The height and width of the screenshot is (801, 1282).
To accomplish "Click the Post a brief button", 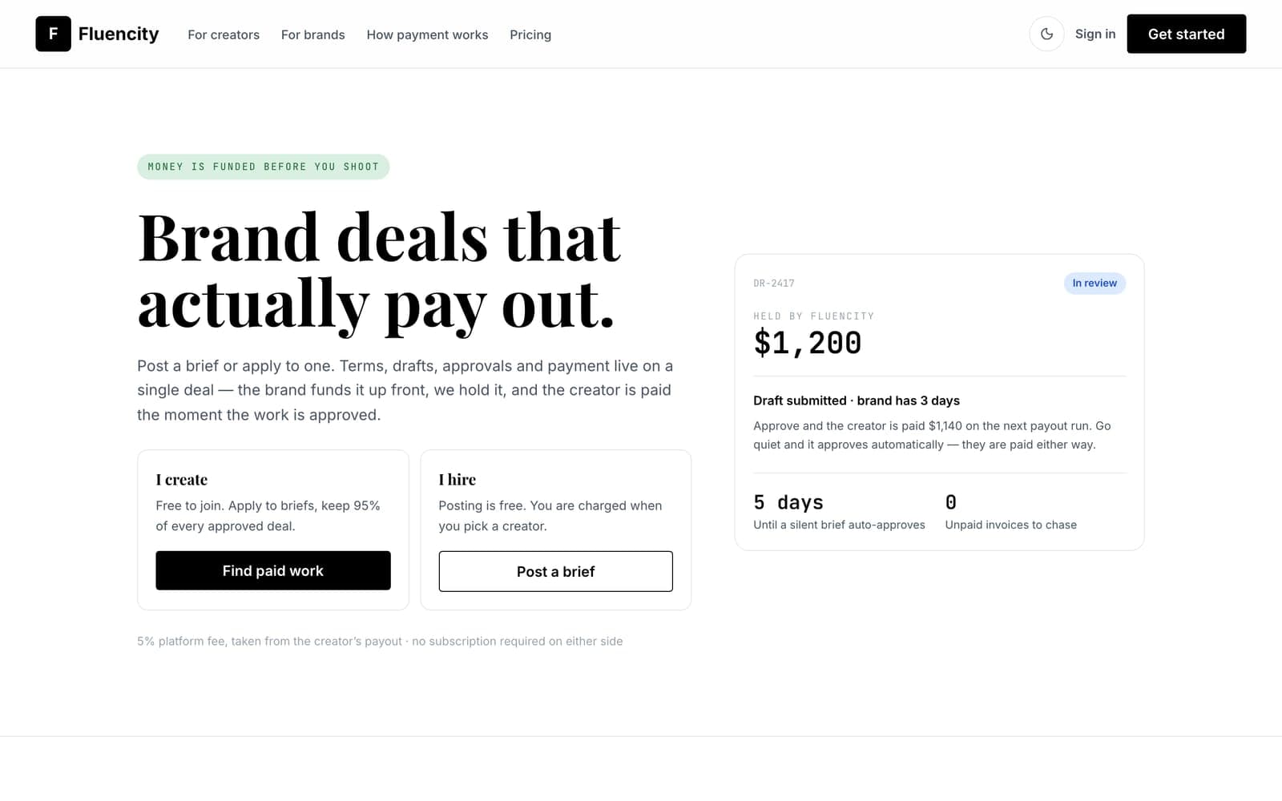I will pyautogui.click(x=555, y=571).
